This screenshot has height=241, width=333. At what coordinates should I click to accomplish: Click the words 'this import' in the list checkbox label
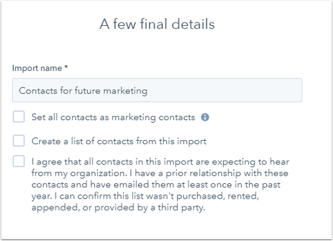pyautogui.click(x=182, y=141)
